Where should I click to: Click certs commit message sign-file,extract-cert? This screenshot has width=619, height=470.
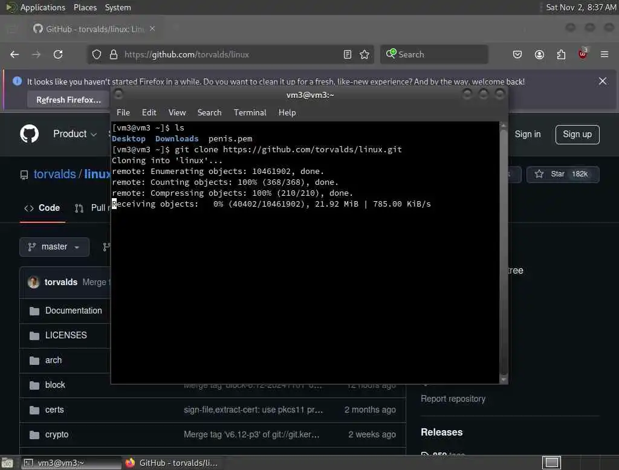pyautogui.click(x=253, y=410)
